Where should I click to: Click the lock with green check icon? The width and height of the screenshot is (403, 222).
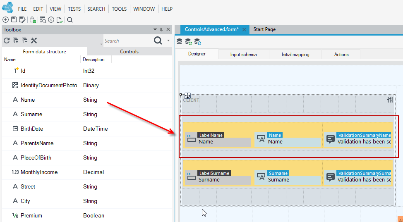[x=33, y=20]
